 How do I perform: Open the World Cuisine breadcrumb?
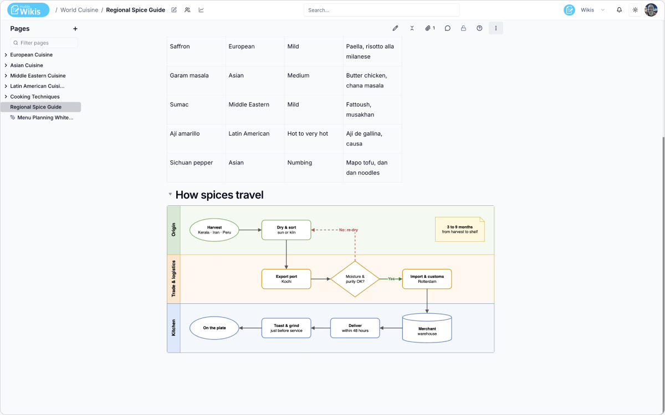click(79, 10)
